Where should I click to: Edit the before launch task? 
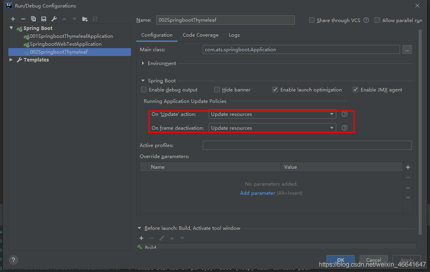pyautogui.click(x=162, y=238)
